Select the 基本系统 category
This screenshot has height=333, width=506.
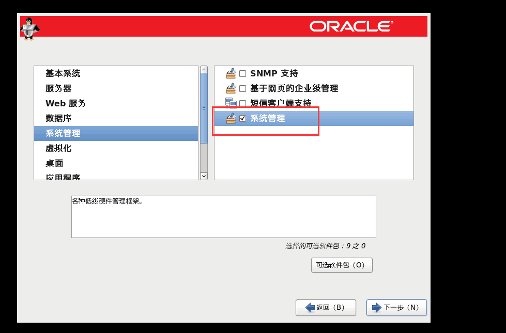[x=63, y=73]
